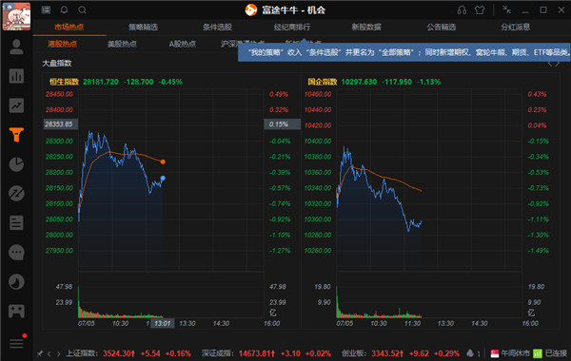Image resolution: width=571 pixels, height=361 pixels.
Task: Toggle the pin icon in status bar
Action: [x=40, y=353]
